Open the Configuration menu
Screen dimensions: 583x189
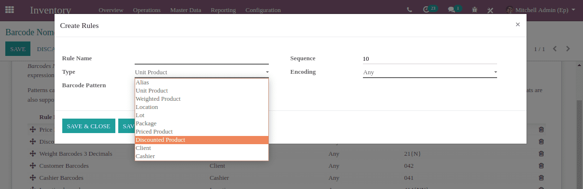[263, 10]
